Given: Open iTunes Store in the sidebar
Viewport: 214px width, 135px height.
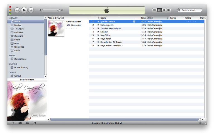Looking at the screenshot, I should [20, 59].
